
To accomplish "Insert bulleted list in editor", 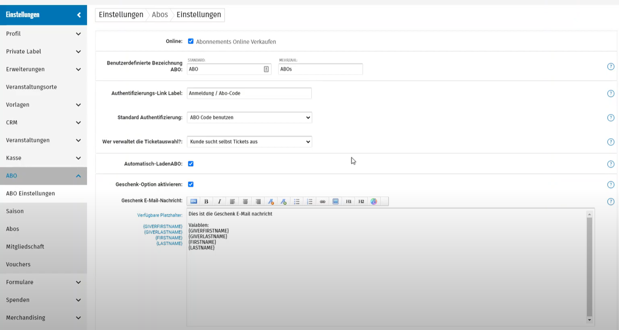I will [x=297, y=202].
